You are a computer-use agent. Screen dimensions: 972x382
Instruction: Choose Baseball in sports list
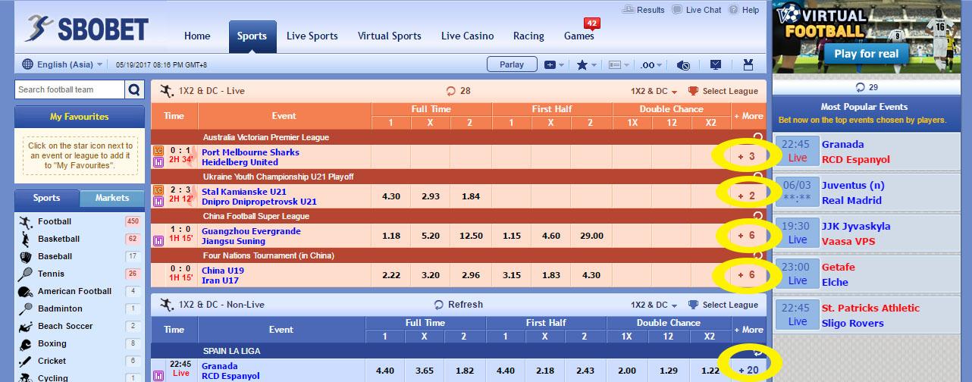point(80,256)
